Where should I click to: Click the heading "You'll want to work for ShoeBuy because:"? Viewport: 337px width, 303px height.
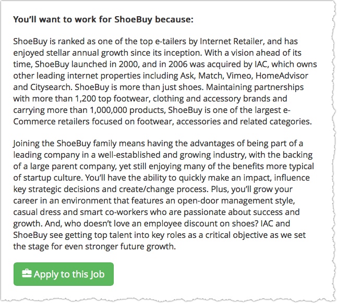pos(103,20)
